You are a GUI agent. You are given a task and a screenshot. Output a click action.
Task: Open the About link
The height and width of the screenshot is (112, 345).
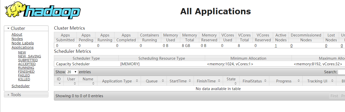pos(17,34)
